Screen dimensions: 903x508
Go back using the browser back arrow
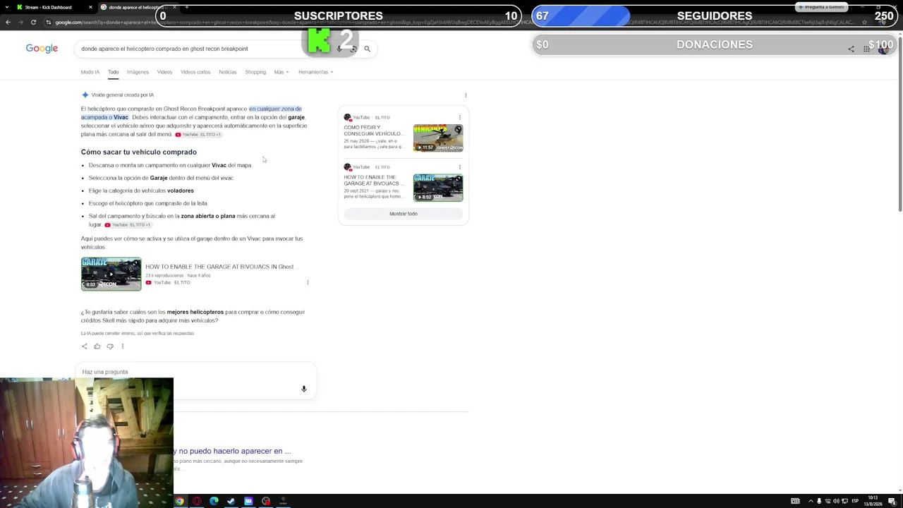coord(8,22)
